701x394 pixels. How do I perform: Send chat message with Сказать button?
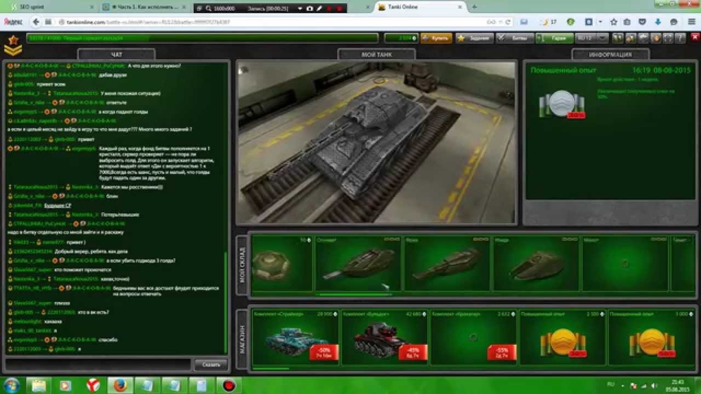(x=211, y=364)
